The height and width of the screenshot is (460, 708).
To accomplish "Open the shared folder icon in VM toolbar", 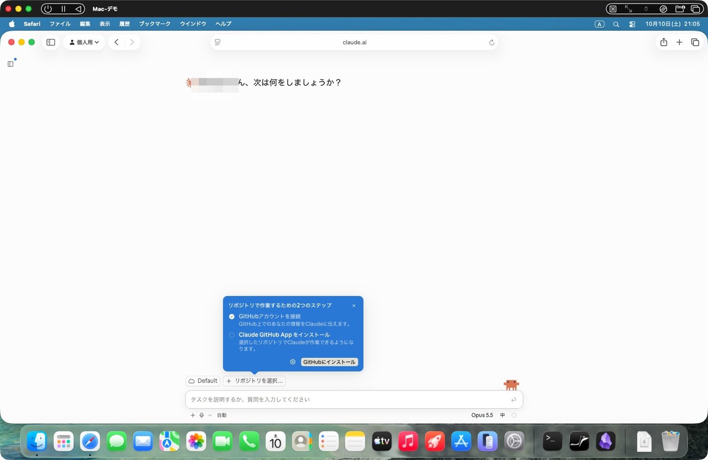I will pyautogui.click(x=680, y=9).
